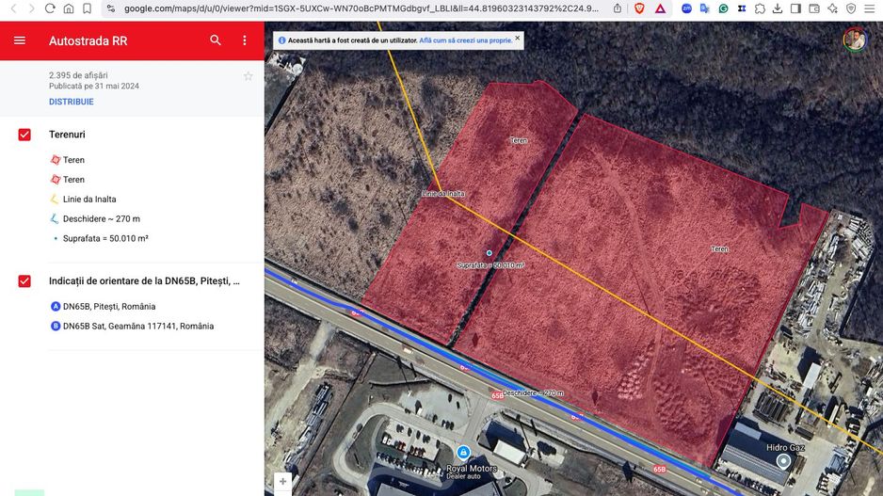This screenshot has width=883, height=496.
Task: Reload the page using browser refresh button
Action: [x=50, y=8]
